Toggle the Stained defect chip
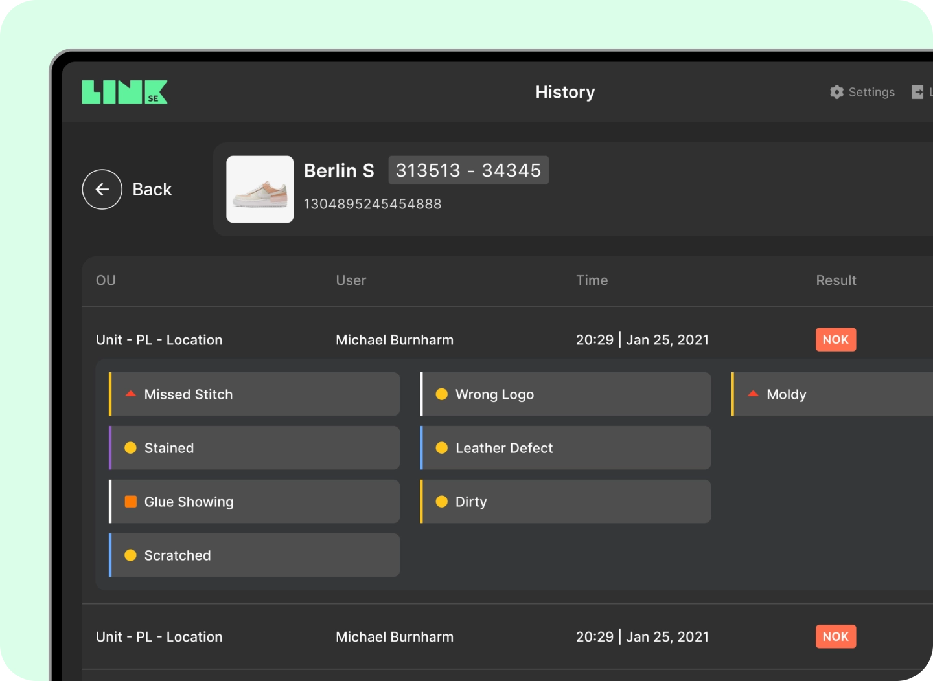Screen dimensions: 933x681 click(x=254, y=447)
